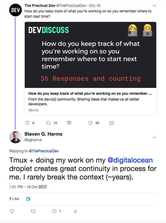Click the DEV profile avatar
The width and height of the screenshot is (166, 223).
15,10
